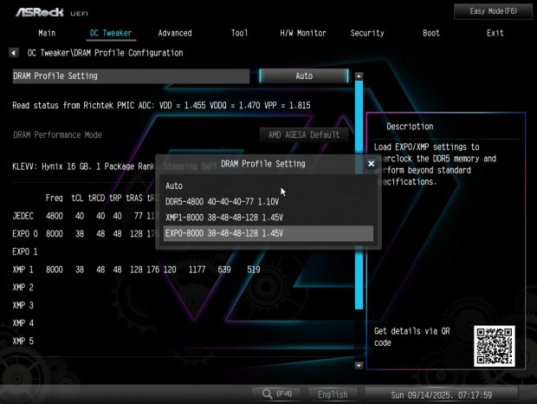Click the QR code image
Screen dimensions: 537x404
(x=495, y=346)
